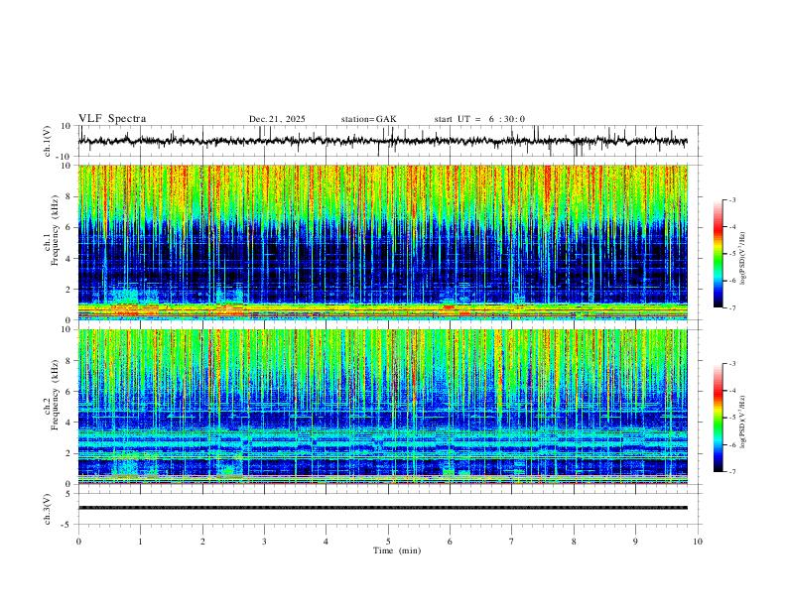Click the "station=GAK" header text
786x607 pixels.
[x=368, y=119]
